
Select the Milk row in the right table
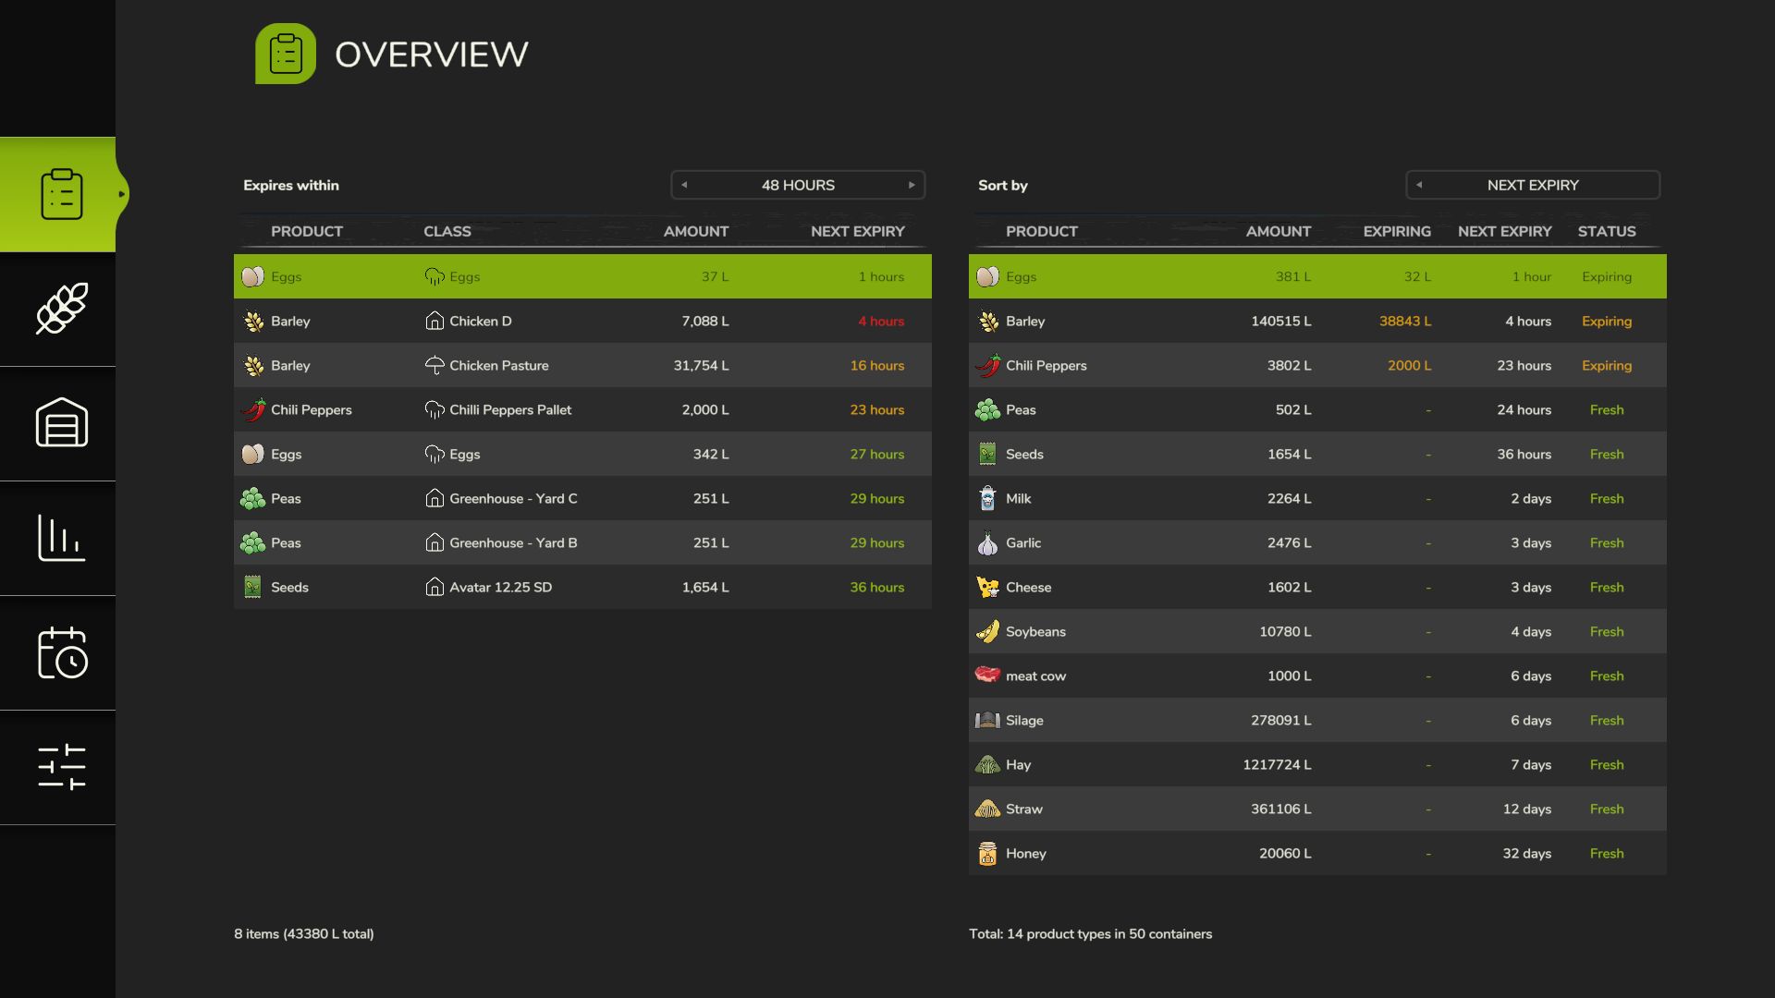pyautogui.click(x=1316, y=498)
